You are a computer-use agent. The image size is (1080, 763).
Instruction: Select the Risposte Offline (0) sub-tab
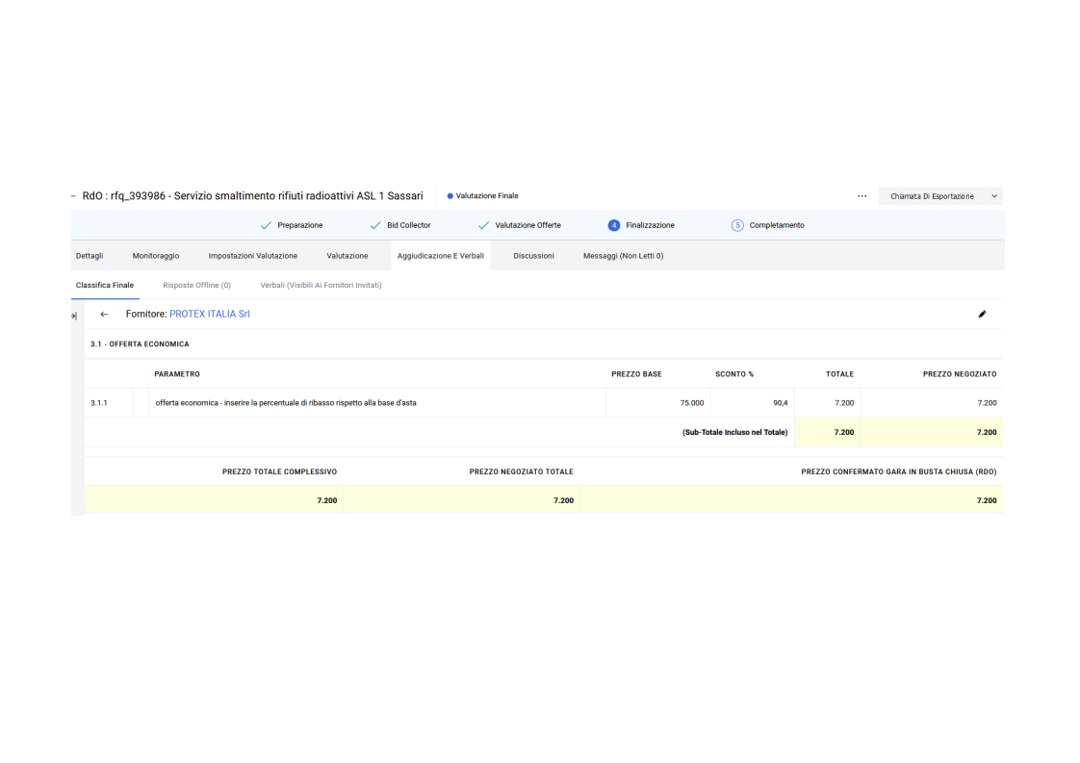tap(196, 285)
